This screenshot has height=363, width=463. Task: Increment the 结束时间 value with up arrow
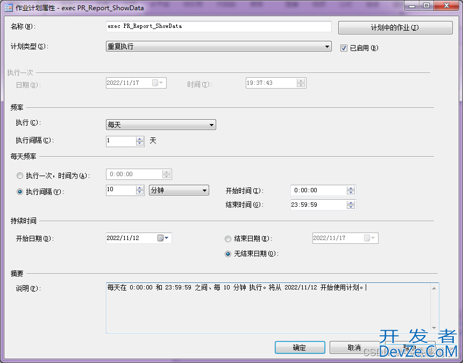click(351, 202)
